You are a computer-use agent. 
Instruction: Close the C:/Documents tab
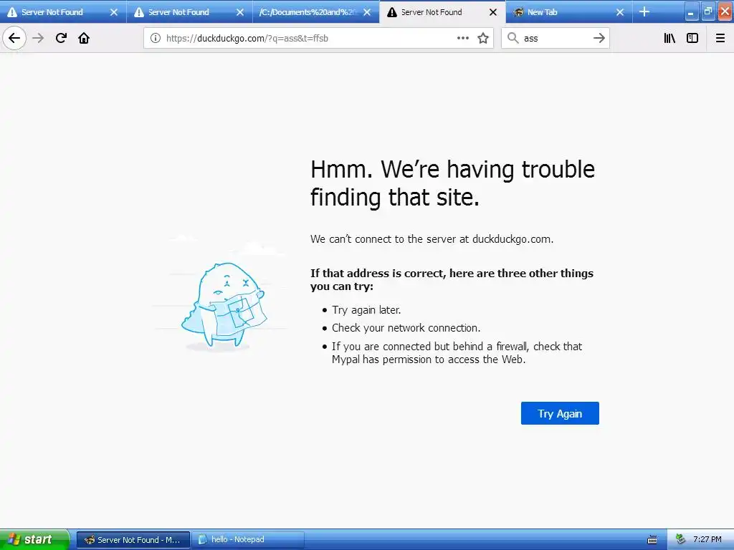[367, 12]
